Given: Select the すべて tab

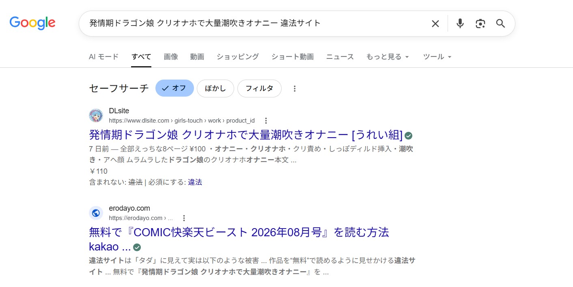Looking at the screenshot, I should [x=141, y=57].
